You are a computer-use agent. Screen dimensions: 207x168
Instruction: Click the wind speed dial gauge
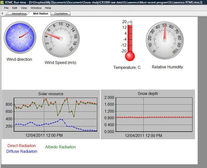[x=61, y=39]
